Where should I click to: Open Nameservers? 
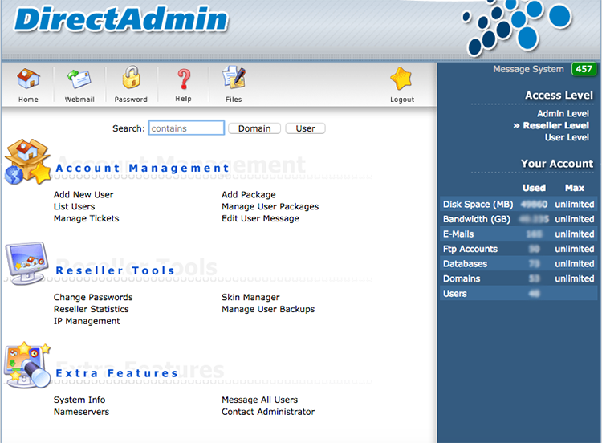81,412
